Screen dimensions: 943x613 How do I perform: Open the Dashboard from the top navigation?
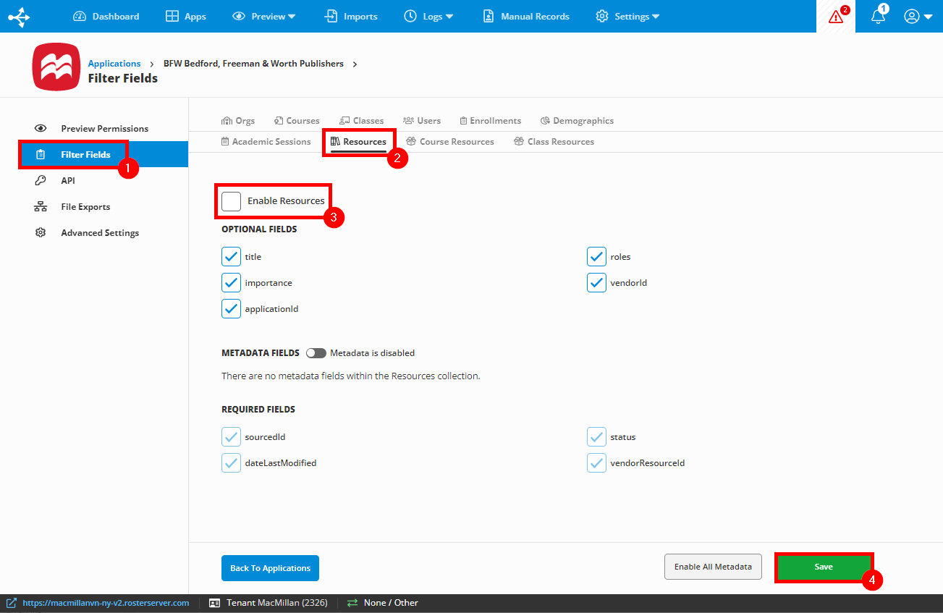pyautogui.click(x=106, y=16)
